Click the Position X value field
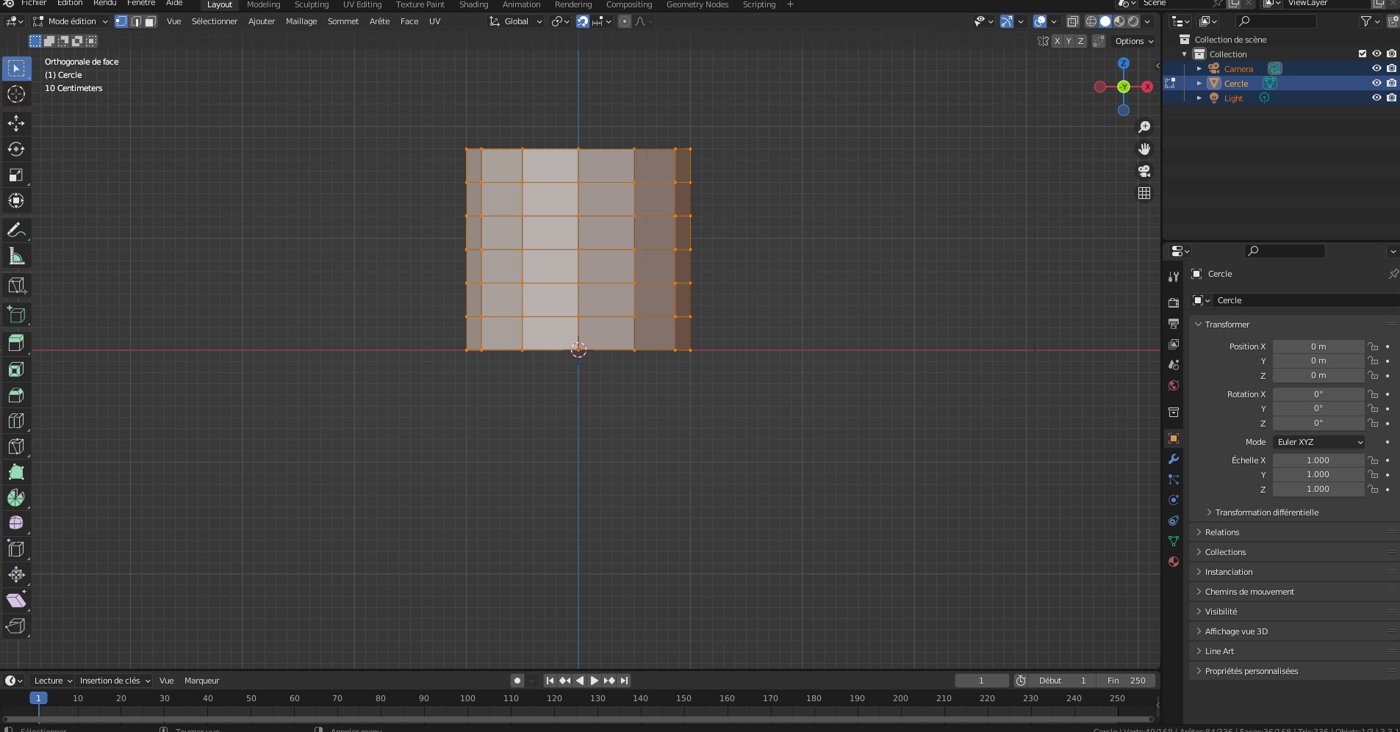The height and width of the screenshot is (732, 1400). (1318, 347)
